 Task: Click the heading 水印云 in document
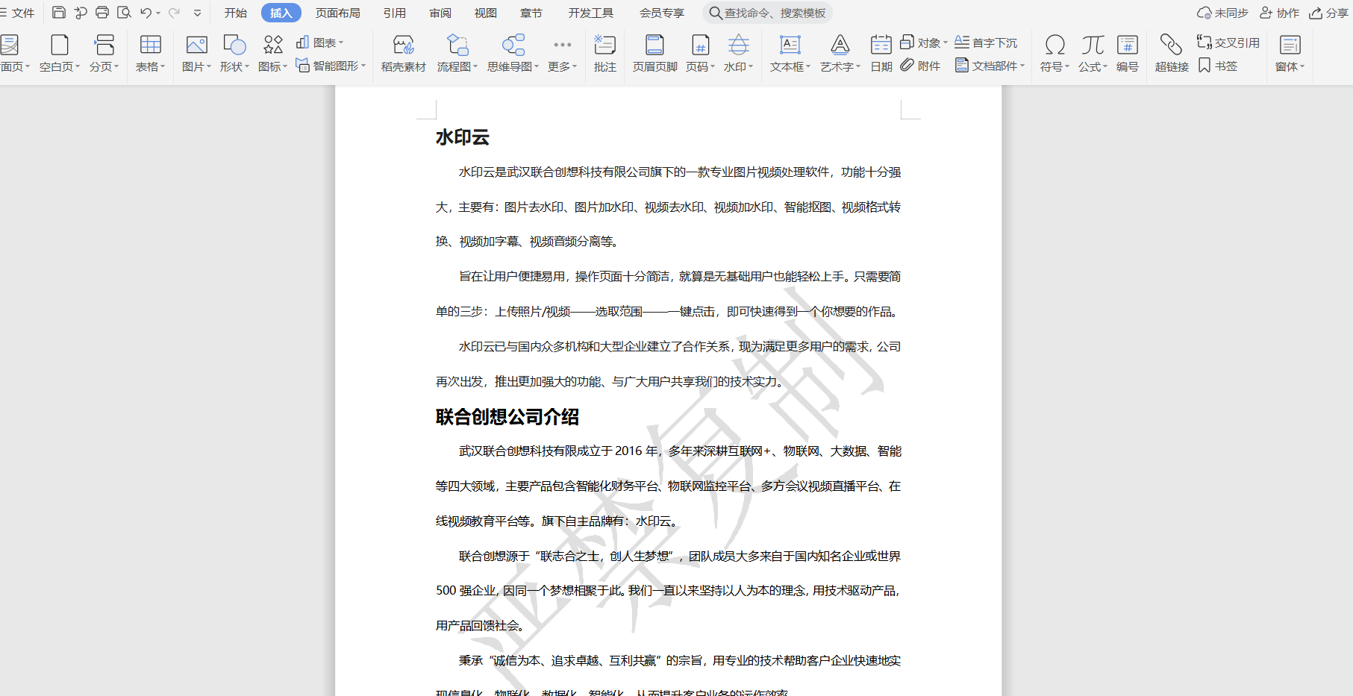click(463, 137)
